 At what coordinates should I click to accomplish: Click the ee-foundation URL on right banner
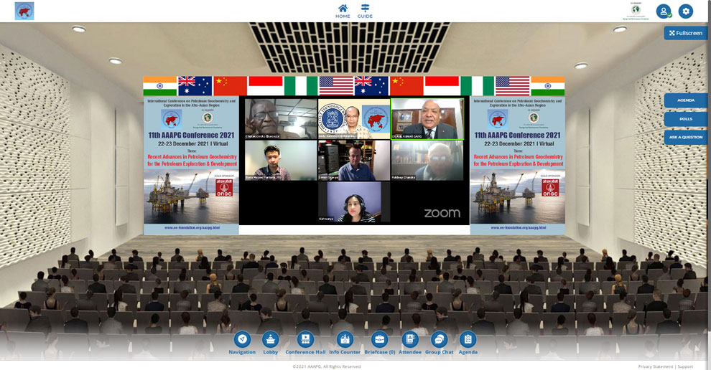(x=518, y=228)
